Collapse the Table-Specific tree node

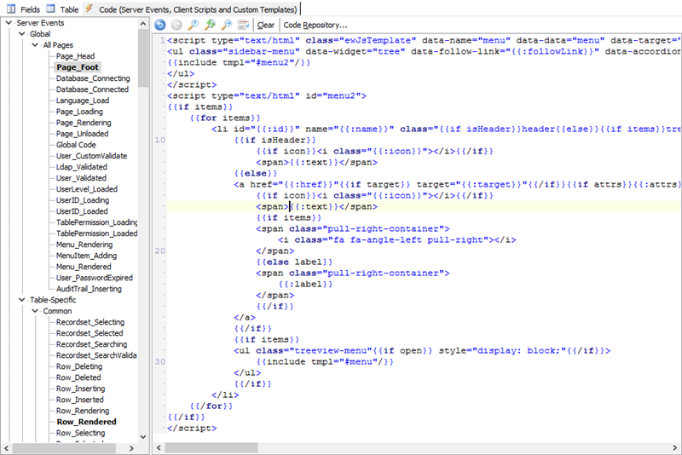(22, 300)
